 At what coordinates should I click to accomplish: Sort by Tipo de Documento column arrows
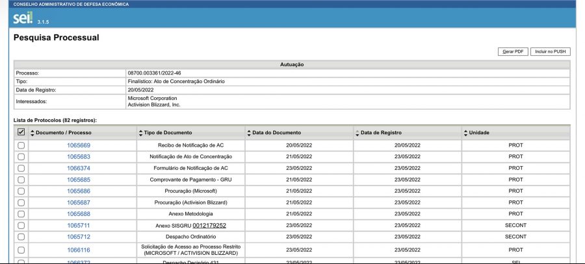pyautogui.click(x=140, y=133)
